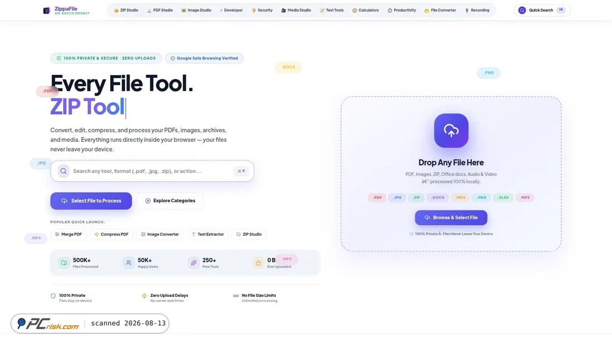612x344 pixels.
Task: Open the ZIP Studio nav menu
Action: 126,10
